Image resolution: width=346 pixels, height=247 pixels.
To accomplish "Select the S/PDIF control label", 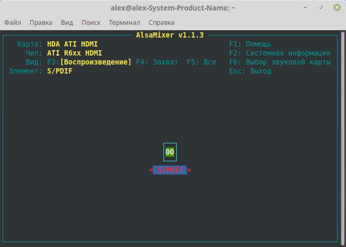I will click(x=170, y=170).
